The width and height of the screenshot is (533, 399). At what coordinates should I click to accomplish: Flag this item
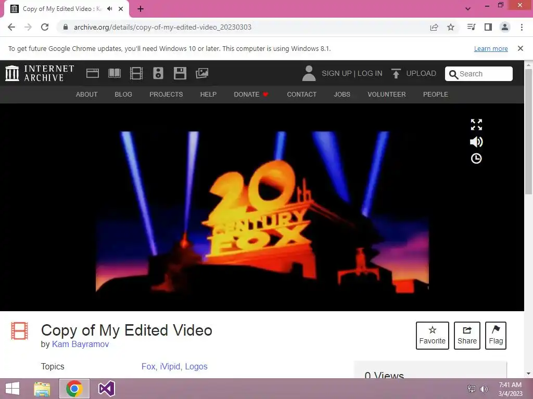[496, 336]
